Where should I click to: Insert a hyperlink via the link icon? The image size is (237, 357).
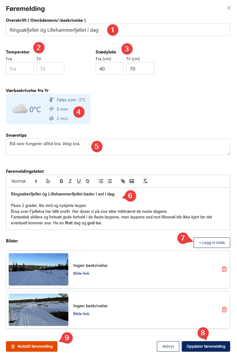point(123,181)
